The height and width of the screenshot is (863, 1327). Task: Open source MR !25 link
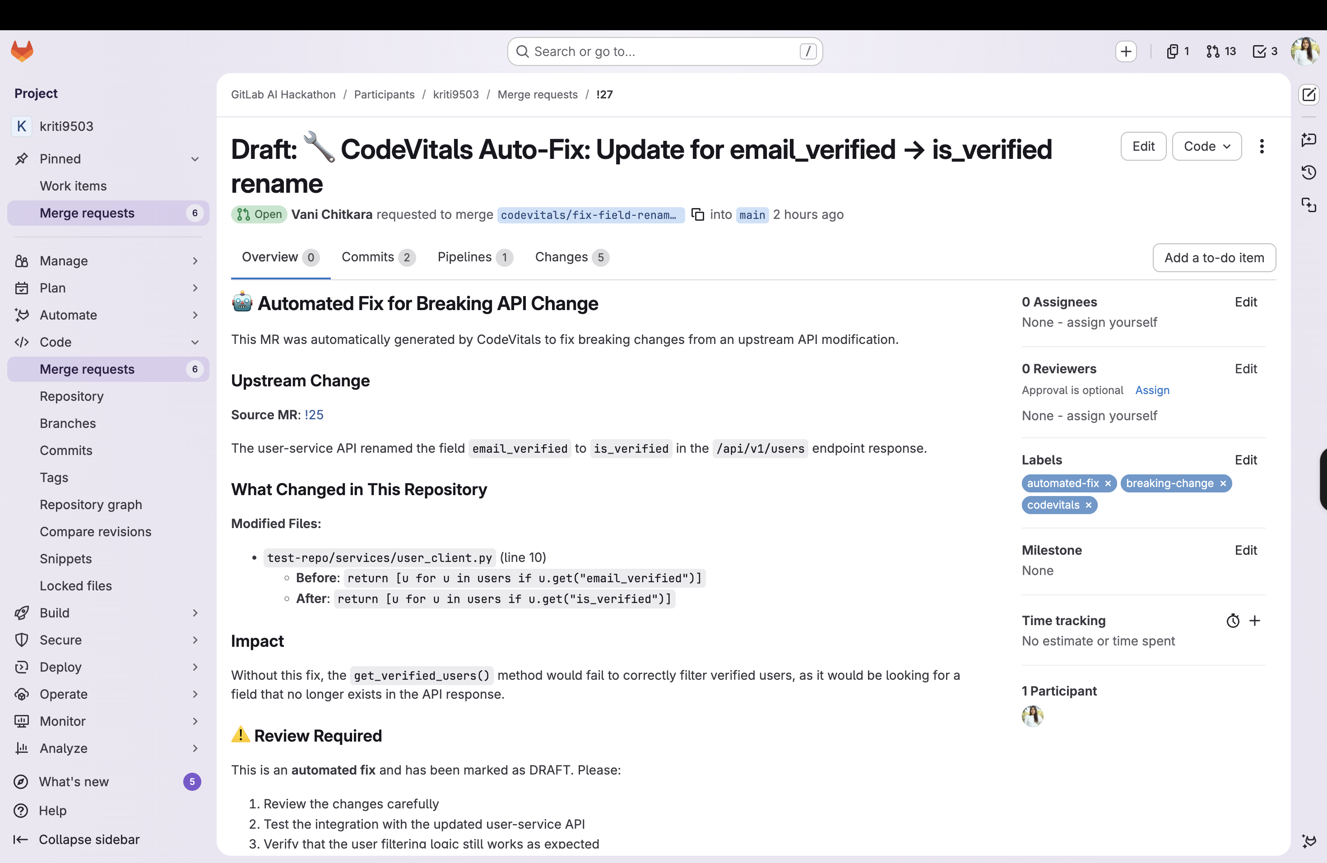point(314,415)
